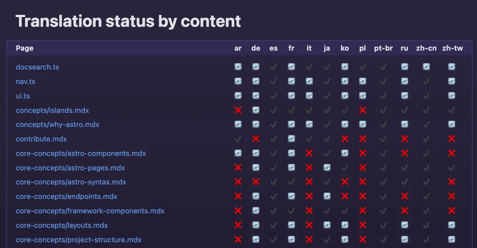
Task: Click the checkmark for concepts/islands.mdx Spanish
Action: (x=273, y=110)
